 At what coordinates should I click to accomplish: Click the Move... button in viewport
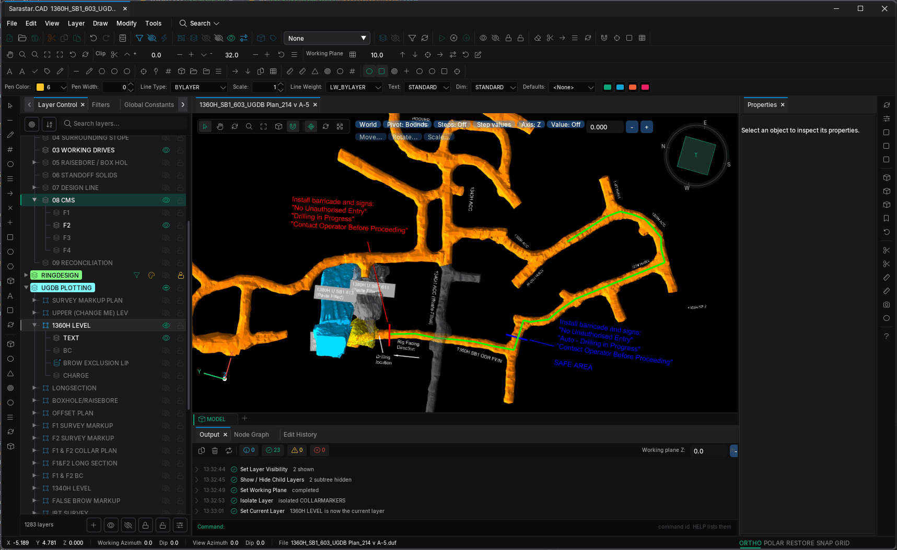pyautogui.click(x=370, y=137)
